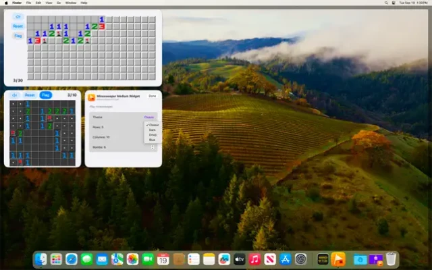This screenshot has height=270, width=432.
Task: Open Notes from the Dock
Action: 209,259
